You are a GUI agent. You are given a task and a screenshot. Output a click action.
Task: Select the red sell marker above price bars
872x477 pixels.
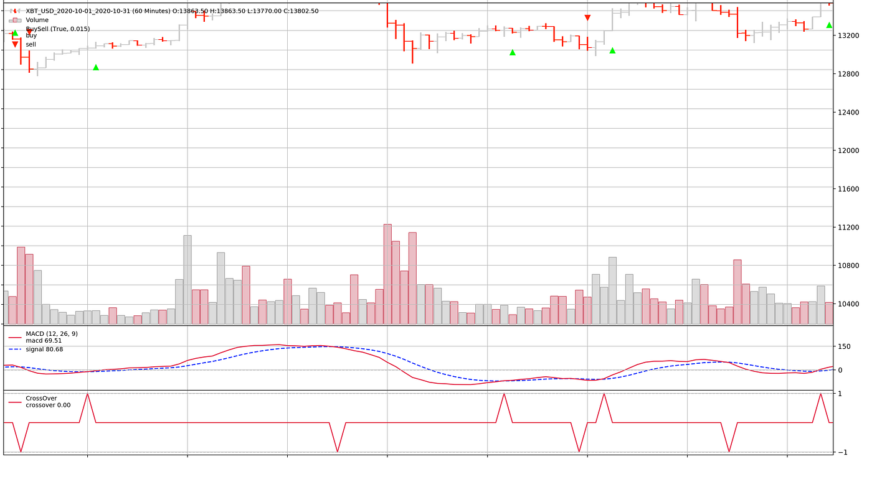pyautogui.click(x=587, y=18)
